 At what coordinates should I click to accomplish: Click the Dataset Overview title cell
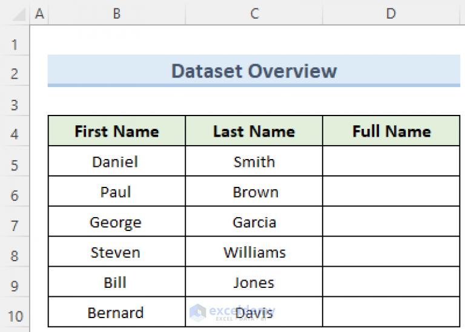[254, 71]
